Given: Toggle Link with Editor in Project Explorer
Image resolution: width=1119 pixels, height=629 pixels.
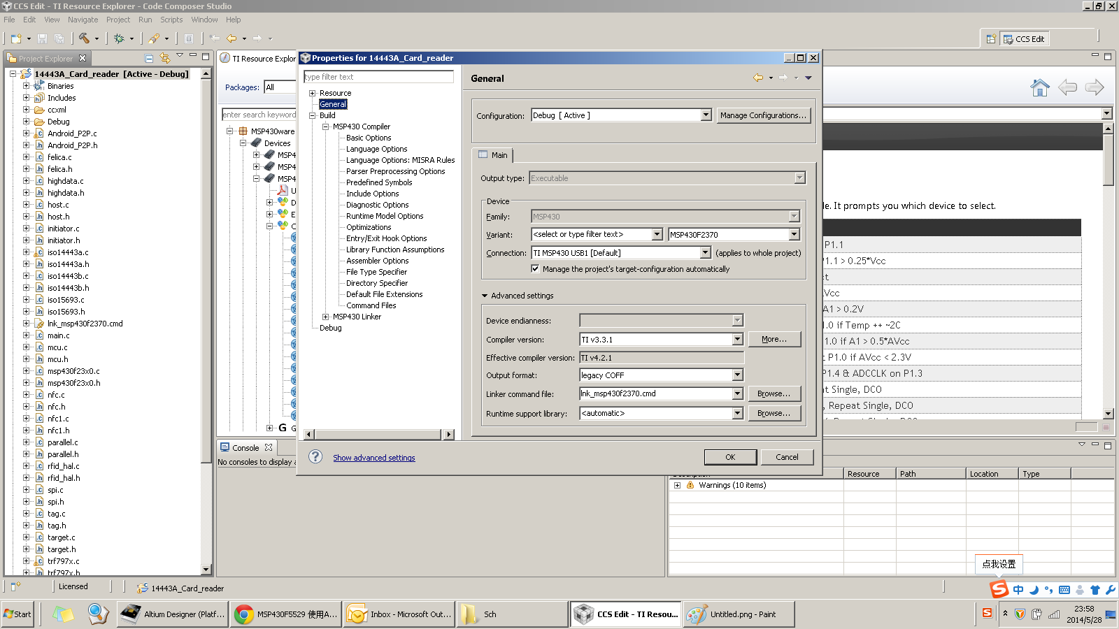Looking at the screenshot, I should click(165, 58).
